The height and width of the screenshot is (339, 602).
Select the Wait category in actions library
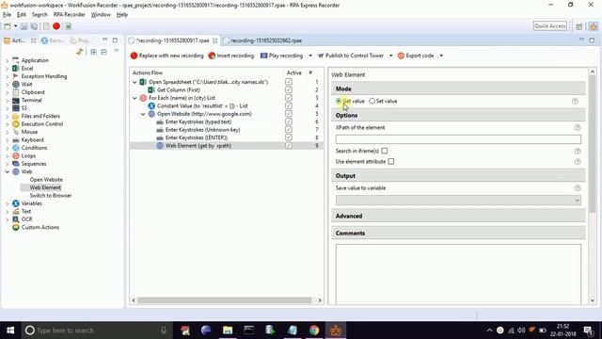click(26, 84)
